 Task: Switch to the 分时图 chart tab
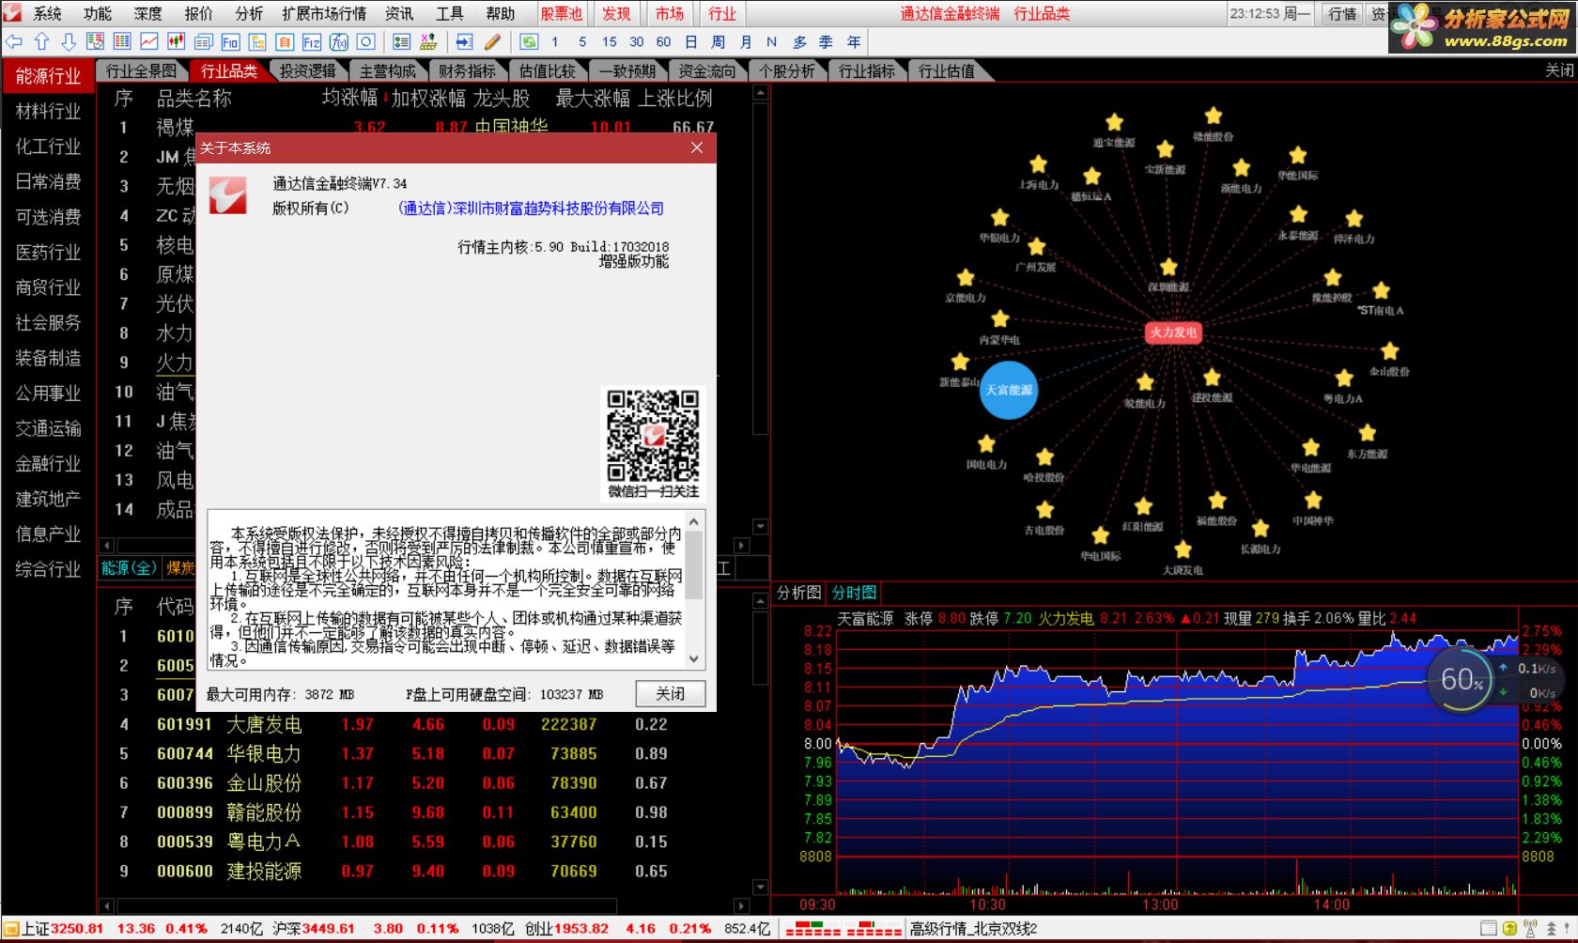click(855, 592)
